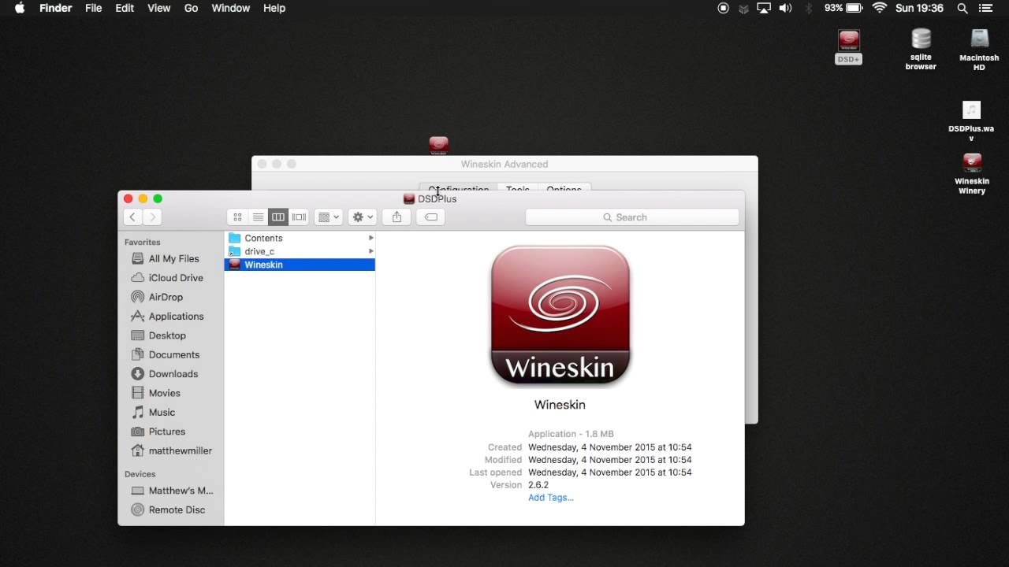
Task: Switch Finder to icon view
Action: coord(237,217)
